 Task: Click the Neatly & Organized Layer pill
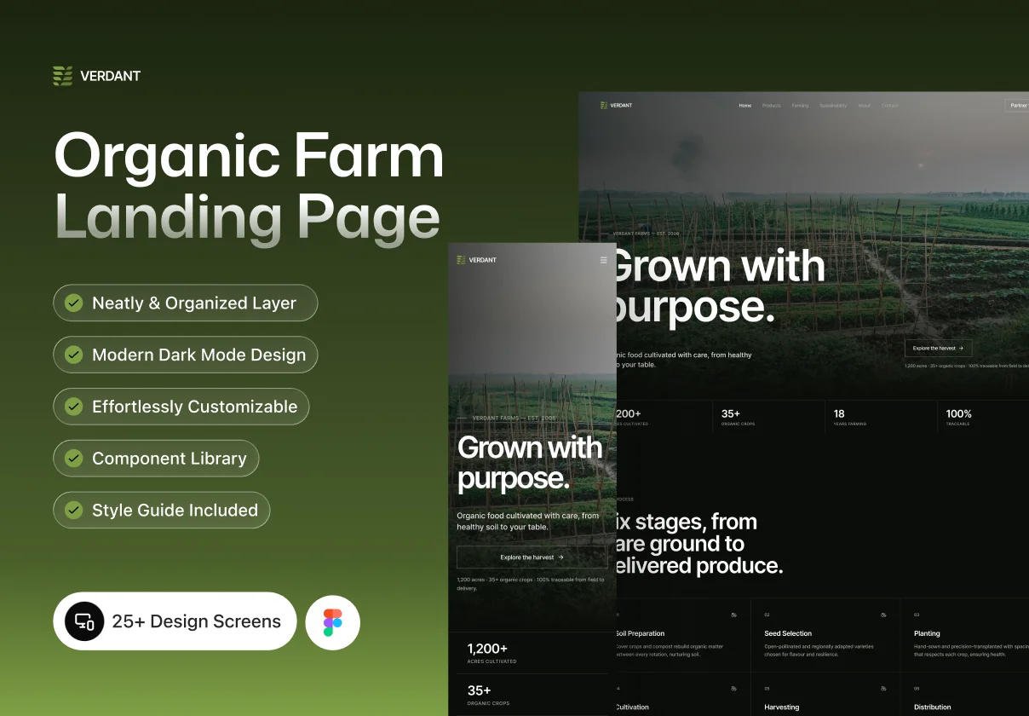186,303
